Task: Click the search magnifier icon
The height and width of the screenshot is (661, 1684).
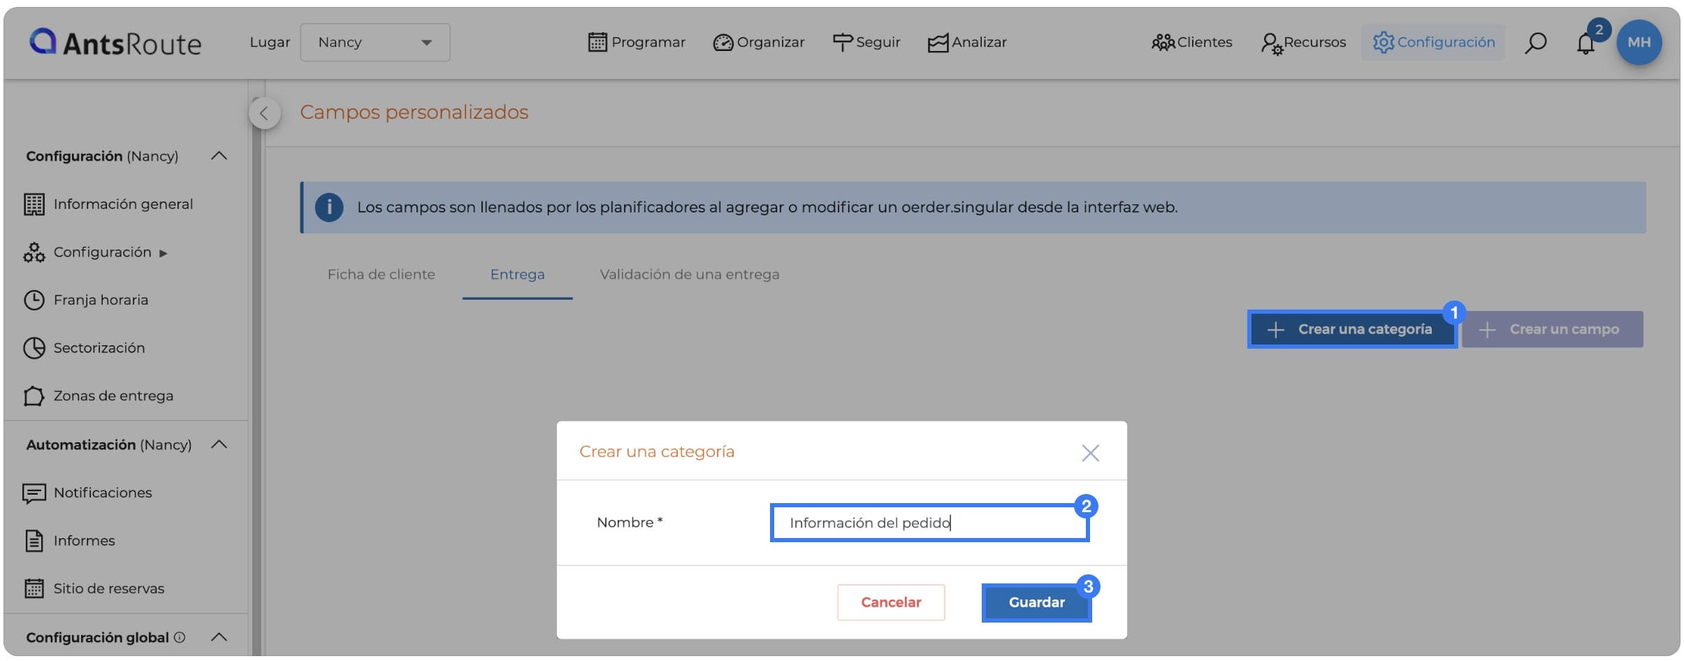Action: pyautogui.click(x=1535, y=43)
